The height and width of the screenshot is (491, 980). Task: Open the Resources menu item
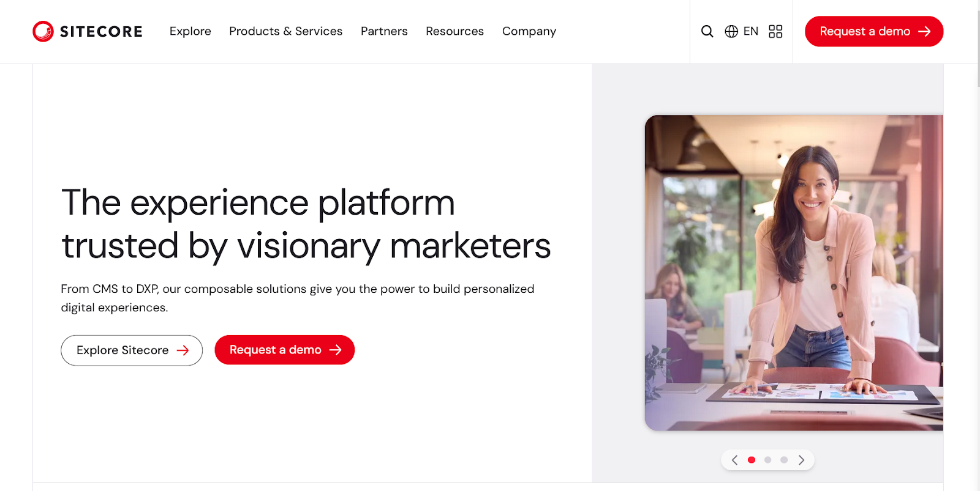pyautogui.click(x=455, y=31)
